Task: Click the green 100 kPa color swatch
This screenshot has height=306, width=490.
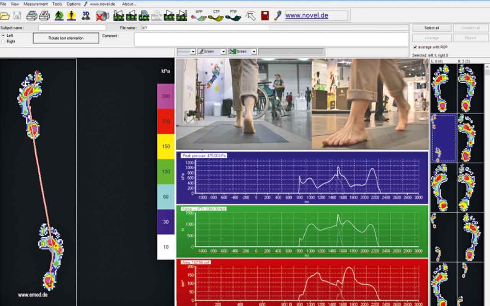Action: point(166,172)
